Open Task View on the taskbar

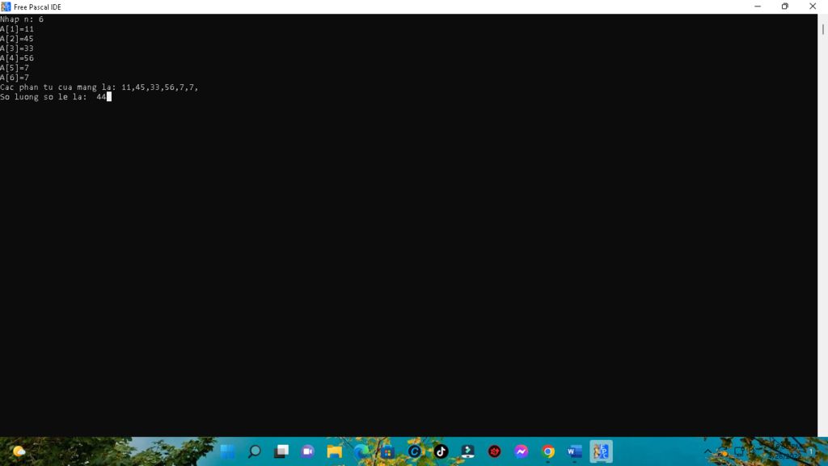coord(281,451)
